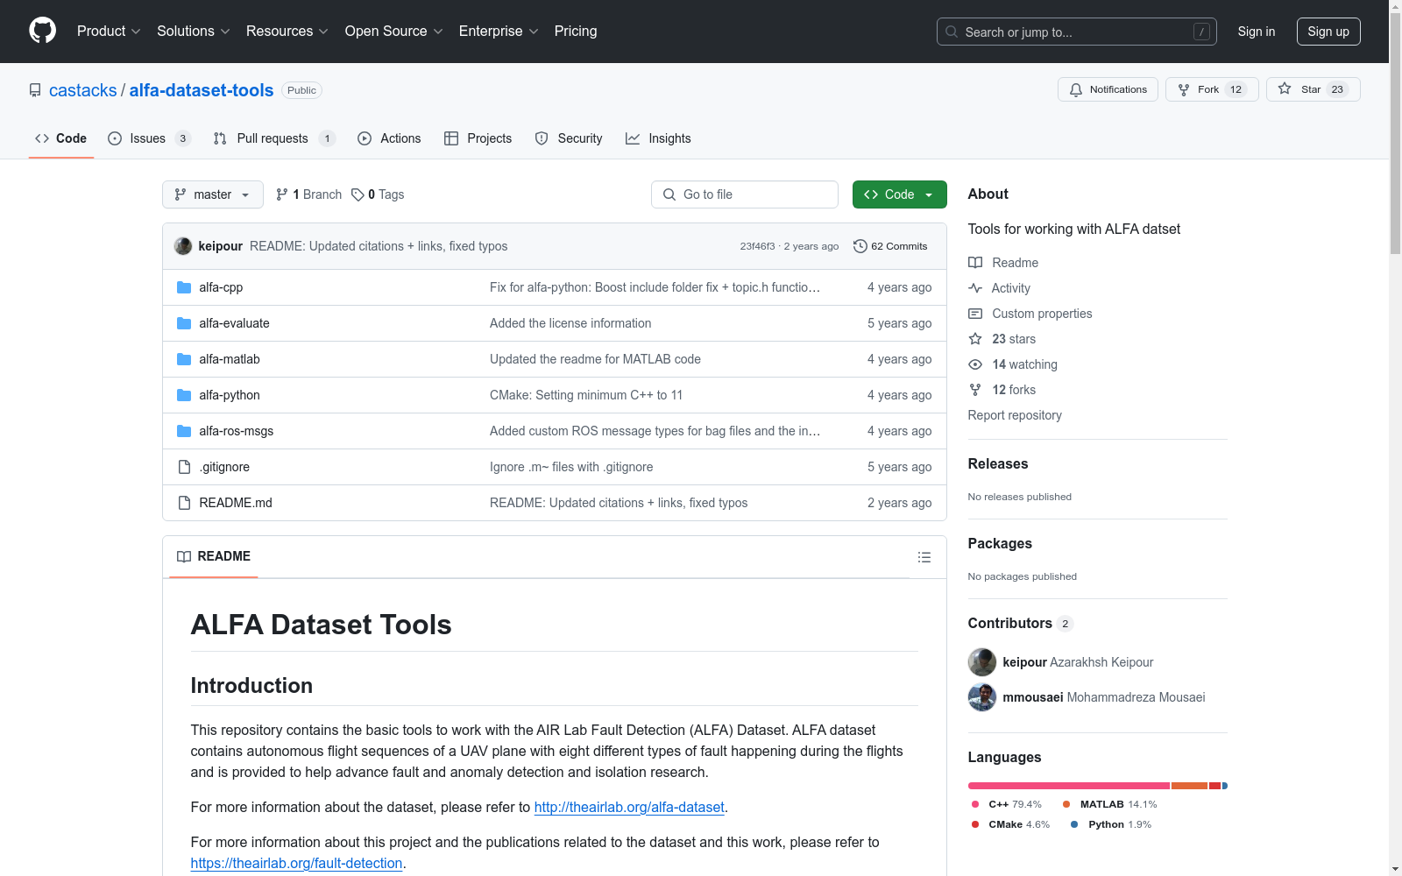This screenshot has height=876, width=1402.
Task: Click the fork icon beside 12 forks
Action: pyautogui.click(x=975, y=390)
